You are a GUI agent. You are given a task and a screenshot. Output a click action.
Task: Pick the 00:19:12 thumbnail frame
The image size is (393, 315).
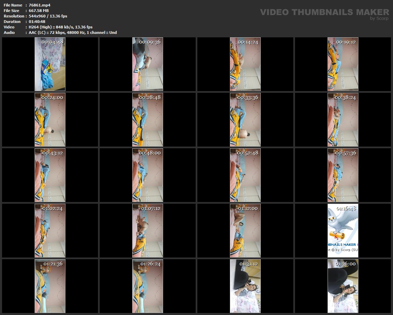pos(343,64)
